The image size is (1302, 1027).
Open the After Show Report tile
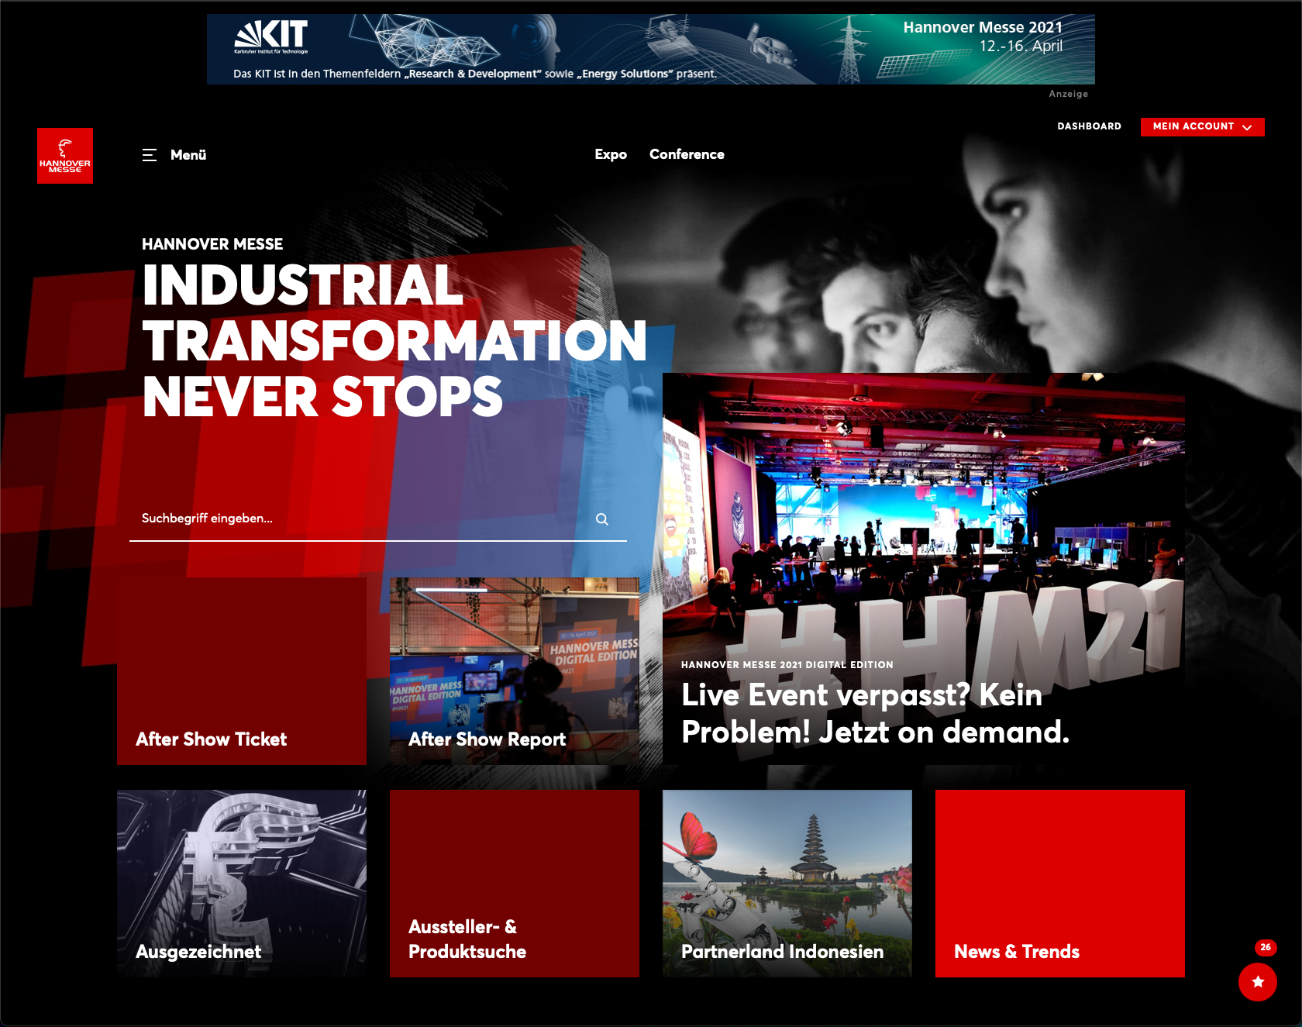tap(515, 671)
